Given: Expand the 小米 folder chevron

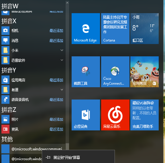Looking at the screenshot, I should click(x=62, y=50).
